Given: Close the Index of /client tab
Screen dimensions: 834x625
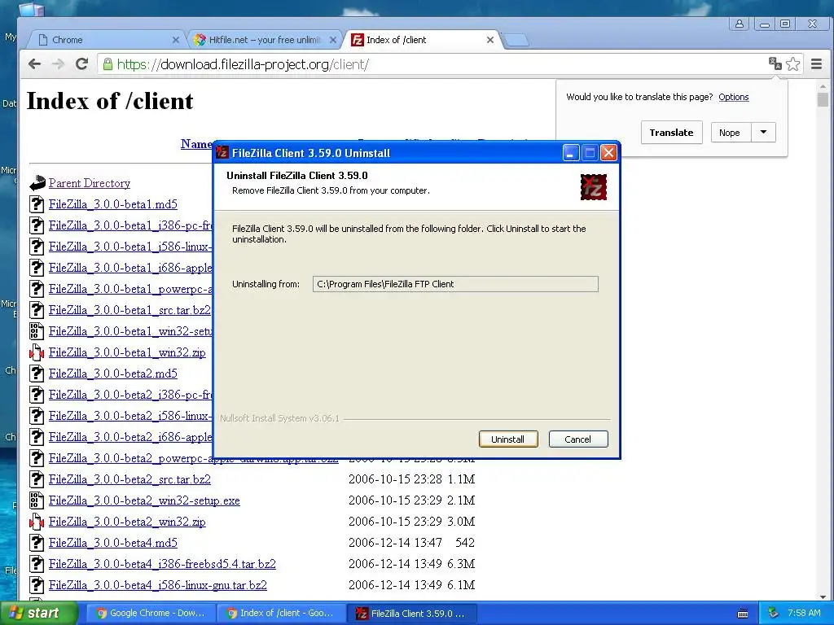Looking at the screenshot, I should click(489, 40).
